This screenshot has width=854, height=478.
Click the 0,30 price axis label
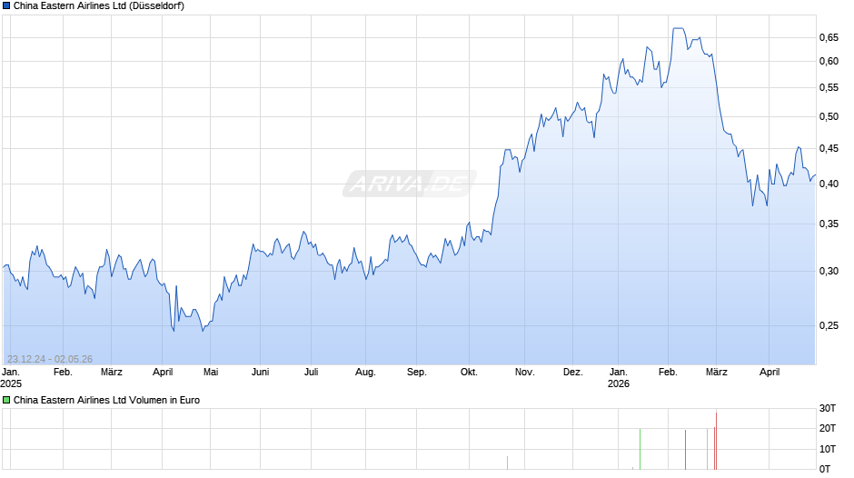pos(829,272)
